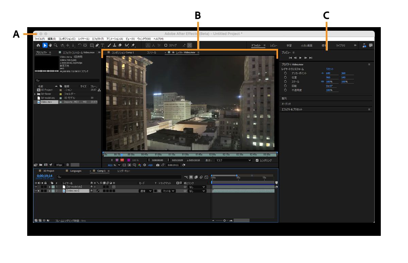Viewport: 408px width, 263px height.
Task: Select the Selection arrow tool
Action: [x=45, y=45]
